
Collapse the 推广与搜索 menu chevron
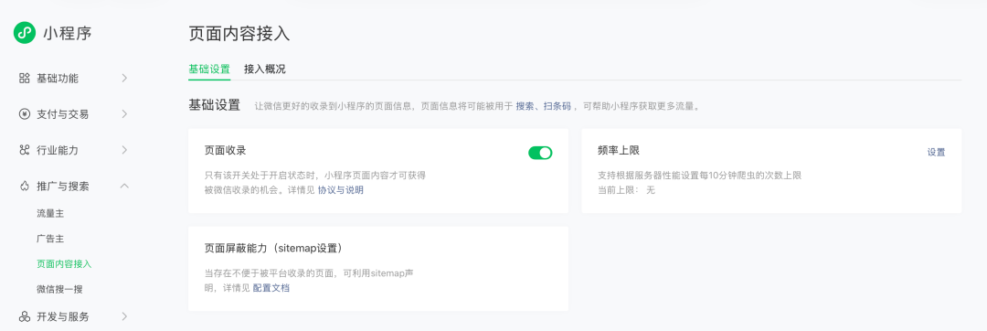124,186
